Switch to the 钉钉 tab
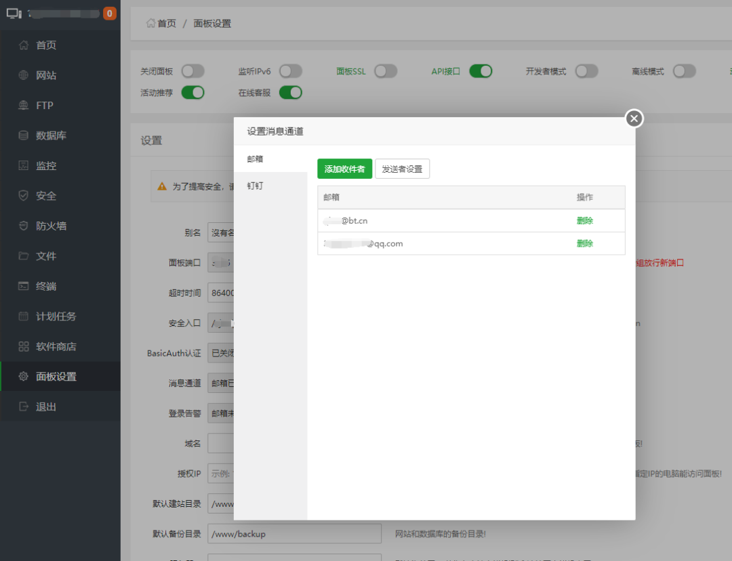The image size is (732, 561). (x=256, y=185)
